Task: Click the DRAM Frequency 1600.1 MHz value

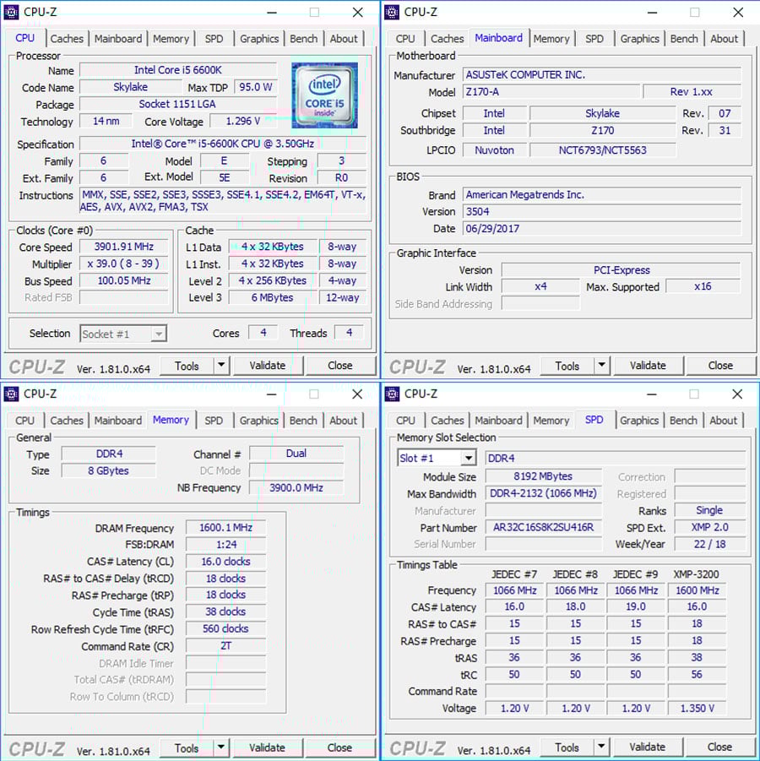Action: pos(225,528)
